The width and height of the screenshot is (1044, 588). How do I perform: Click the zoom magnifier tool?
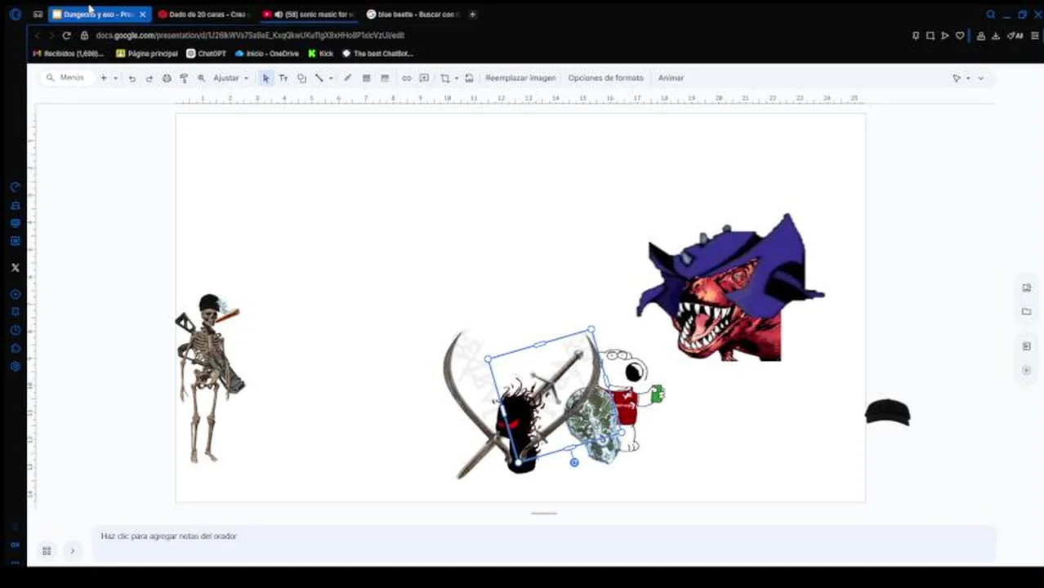point(201,78)
